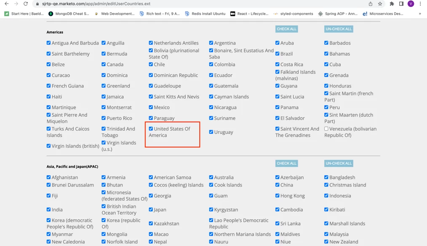Uncheck the Korea (republic Of) checkbox
The image size is (427, 246).
click(104, 220)
